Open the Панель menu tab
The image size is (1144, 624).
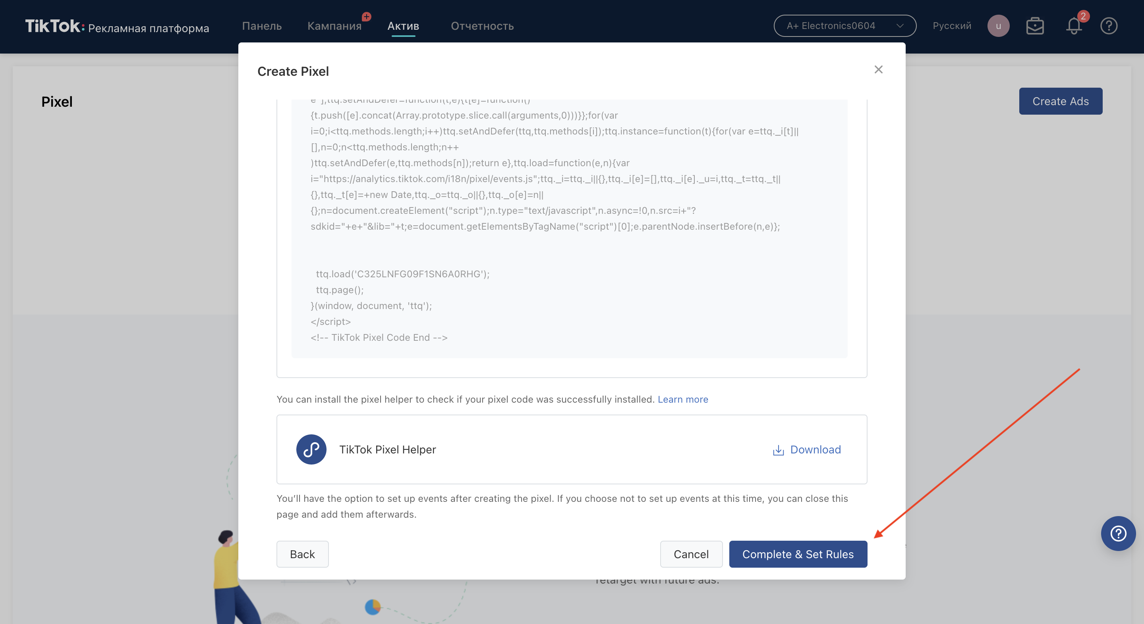click(262, 26)
